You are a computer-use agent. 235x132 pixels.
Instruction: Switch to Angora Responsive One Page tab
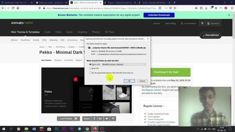(120, 3)
